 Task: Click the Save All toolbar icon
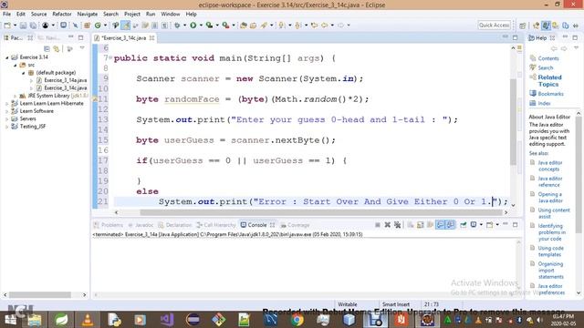point(33,26)
